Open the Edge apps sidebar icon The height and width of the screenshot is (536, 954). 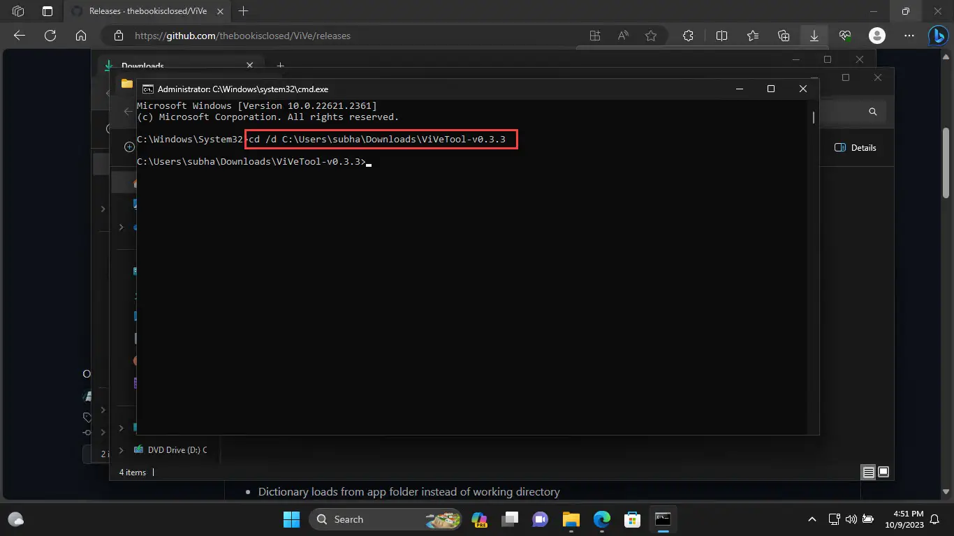[595, 36]
